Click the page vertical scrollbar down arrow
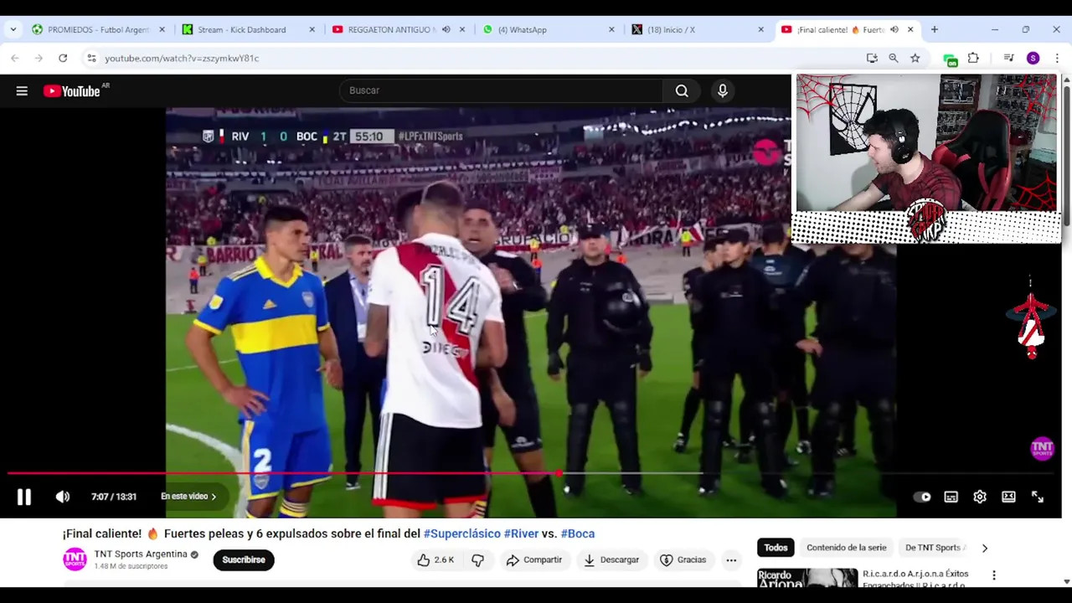This screenshot has height=603, width=1072. point(1066,581)
